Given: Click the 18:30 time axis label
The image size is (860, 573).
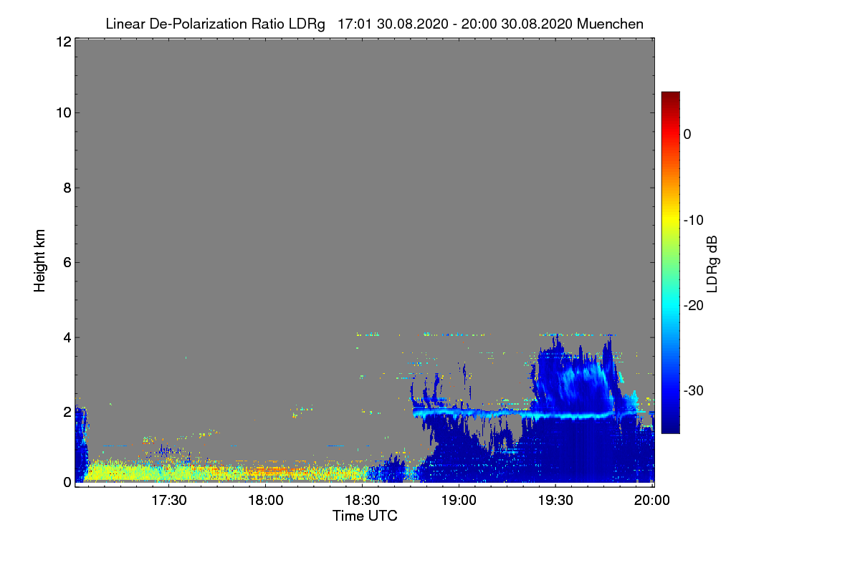Looking at the screenshot, I should click(x=363, y=500).
